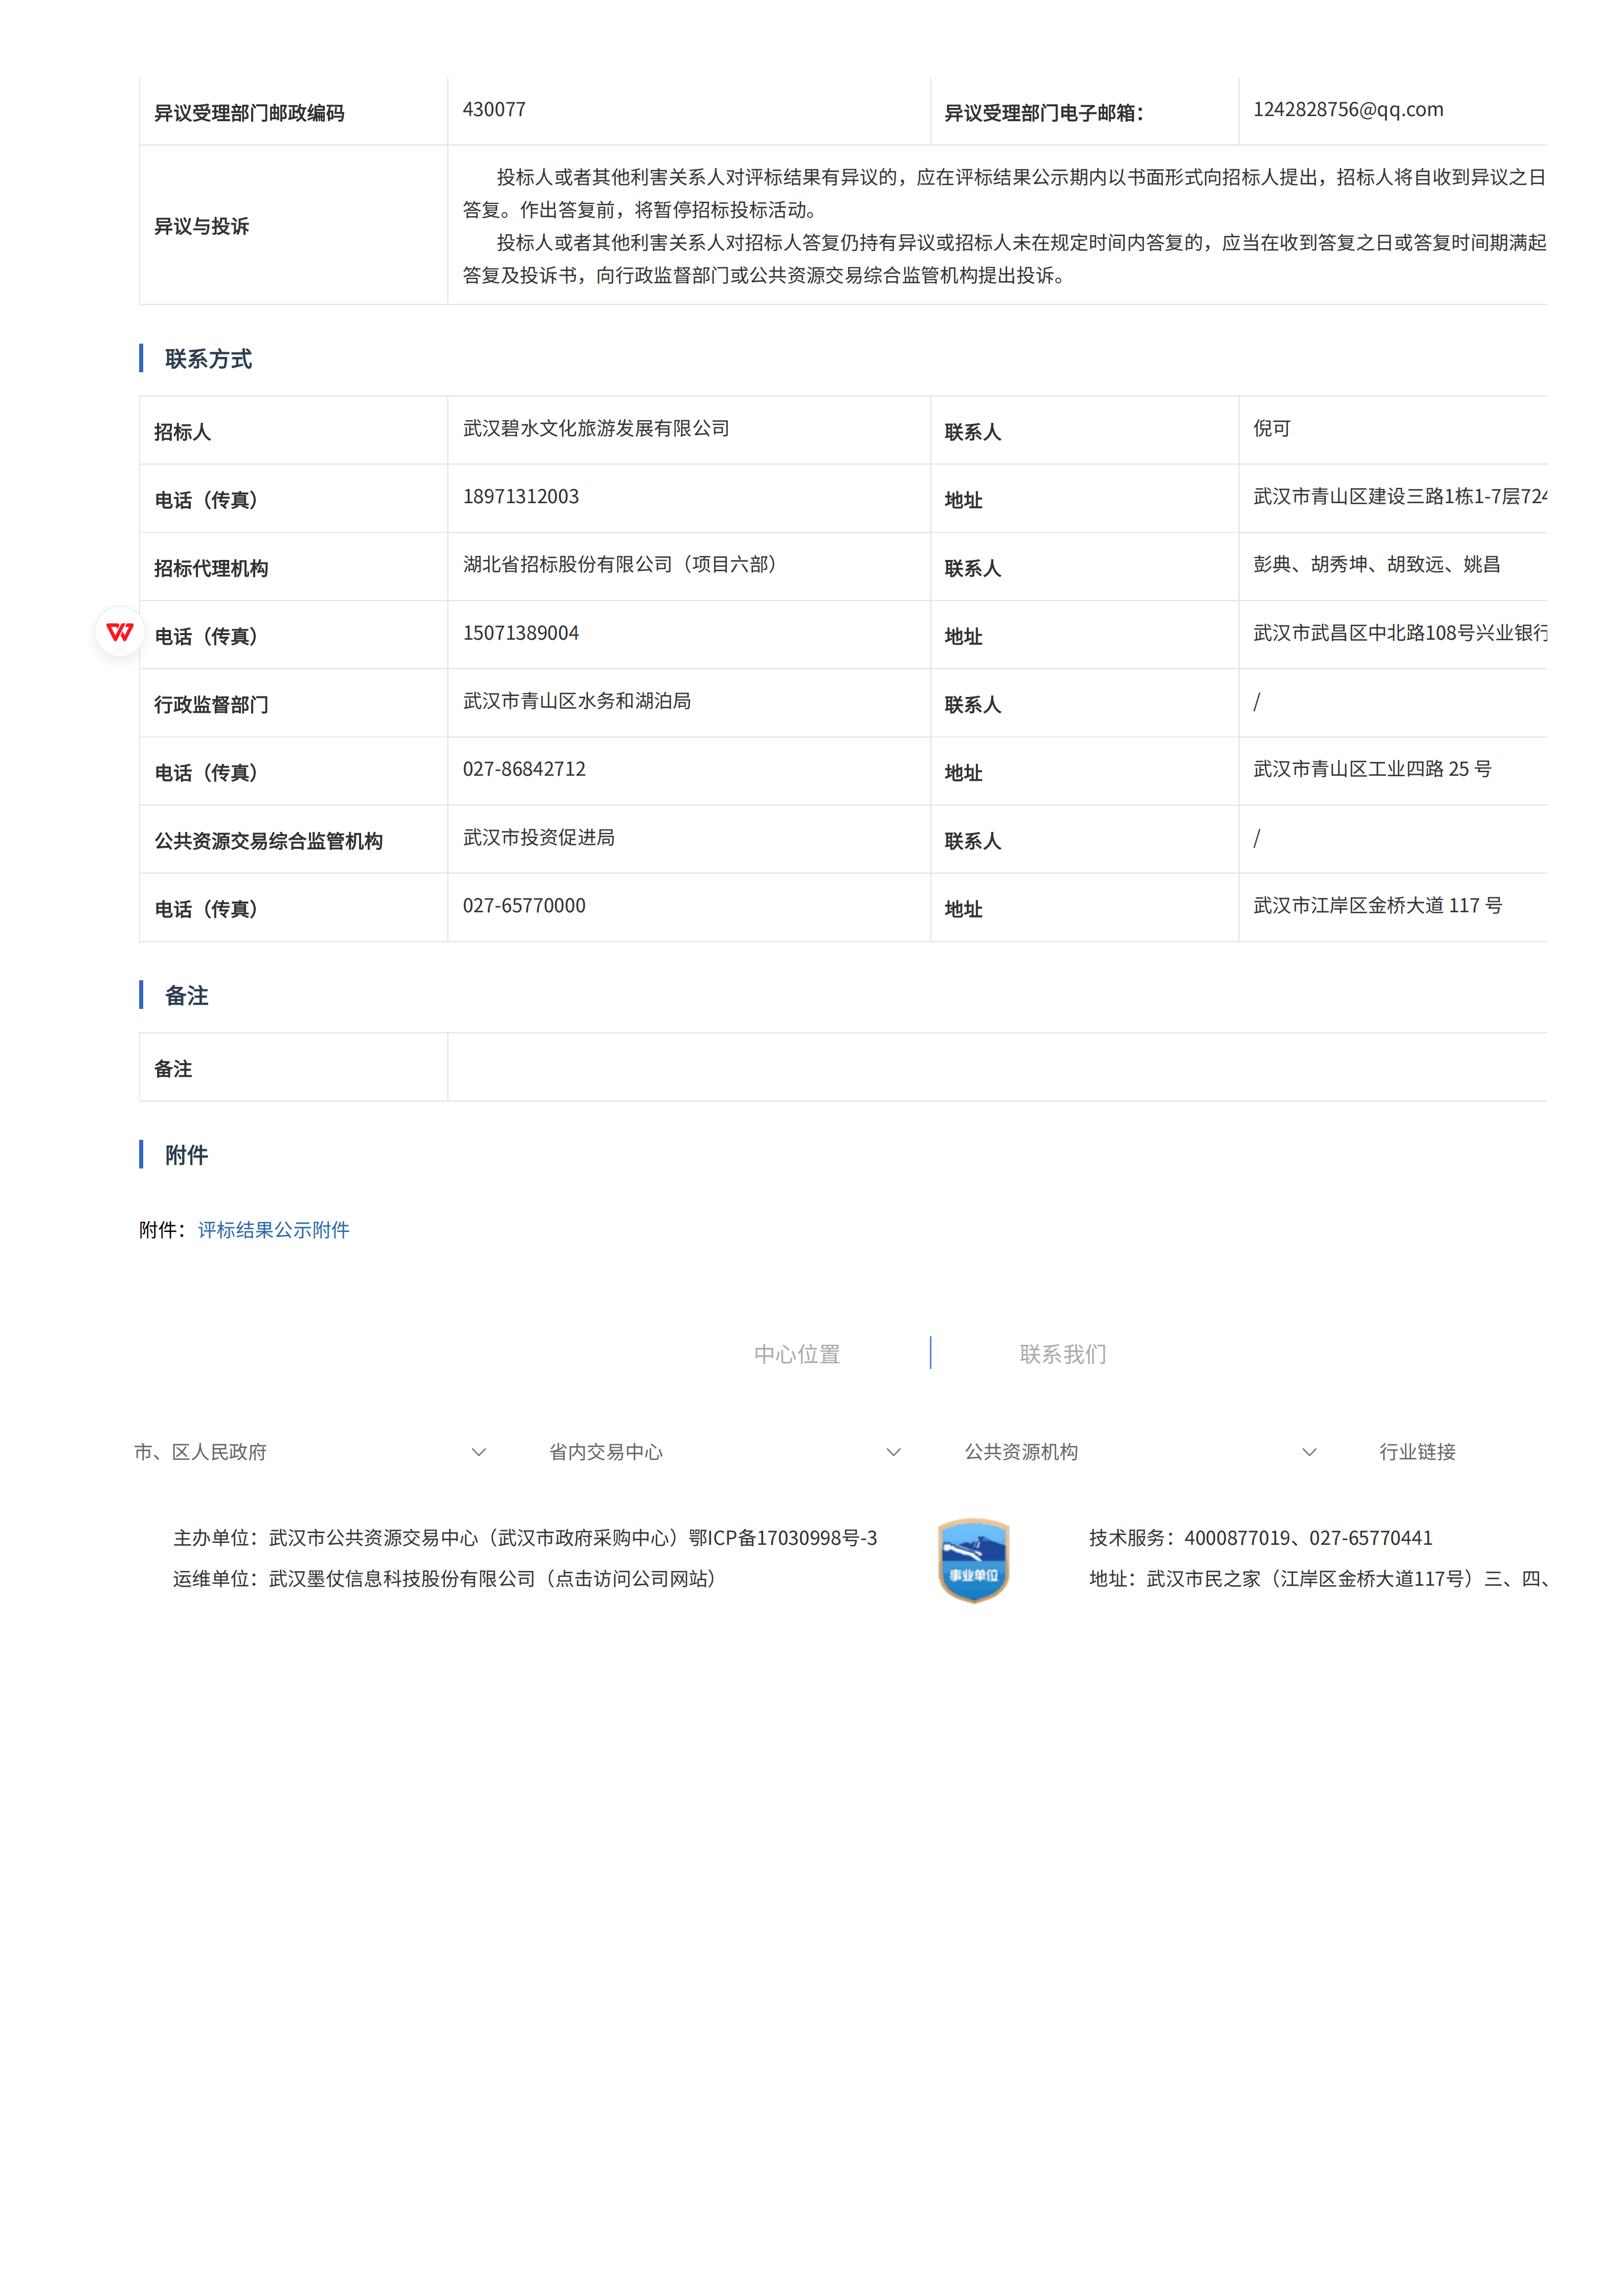Click the 鄂ICP备17030998号-3 record link
Image resolution: width=1623 pixels, height=2296 pixels.
tap(783, 1538)
